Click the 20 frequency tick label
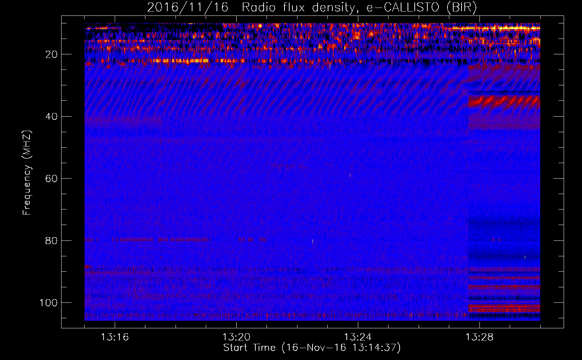This screenshot has height=360, width=582. 51,54
